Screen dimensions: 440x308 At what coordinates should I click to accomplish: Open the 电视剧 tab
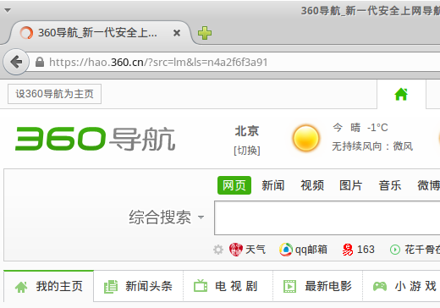click(228, 287)
